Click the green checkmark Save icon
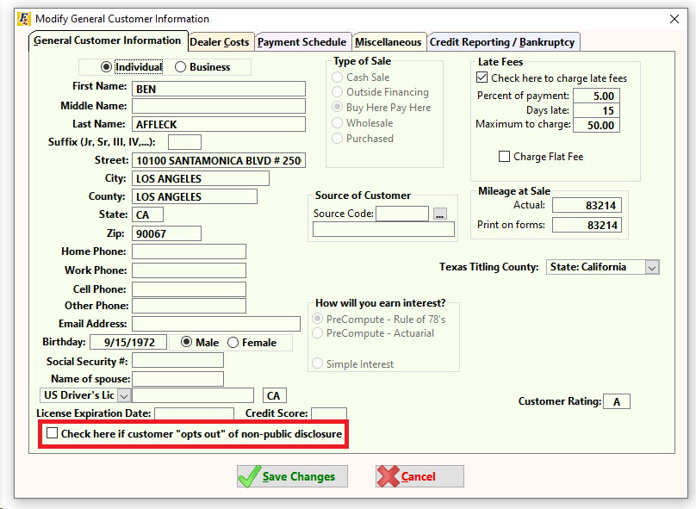Screen dimensions: 696x509 click(x=250, y=476)
